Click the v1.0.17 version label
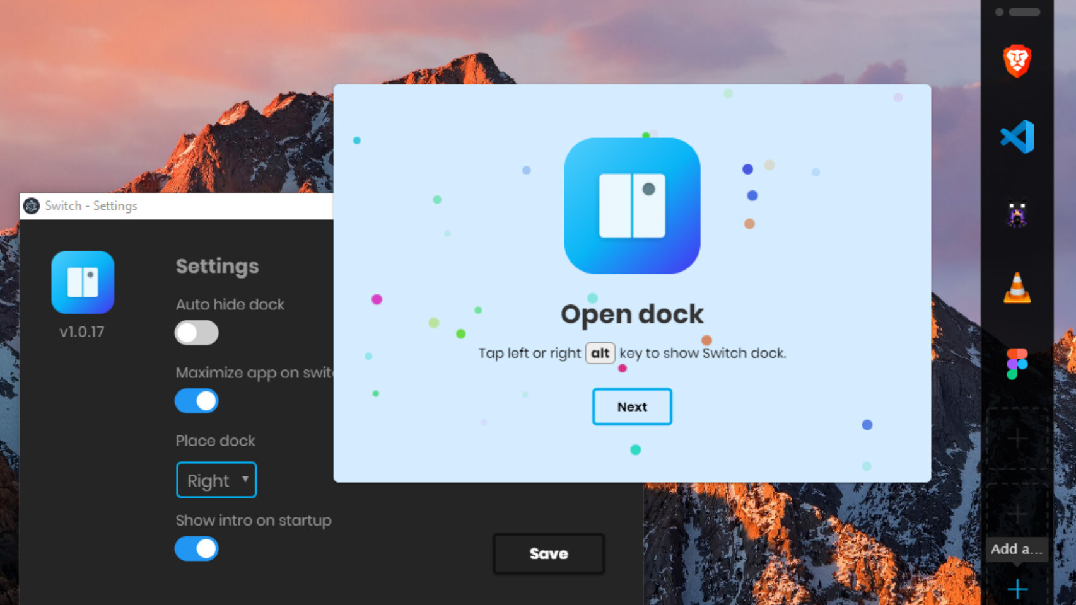The height and width of the screenshot is (605, 1076). pos(82,332)
